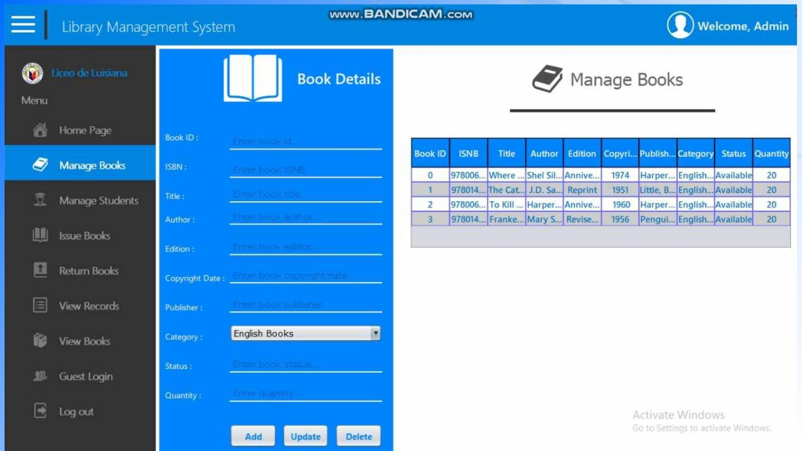Open the hamburger menu at top left
The width and height of the screenshot is (802, 451).
23,24
